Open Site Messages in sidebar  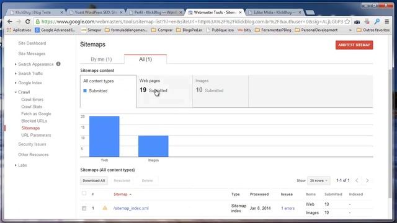(32, 54)
